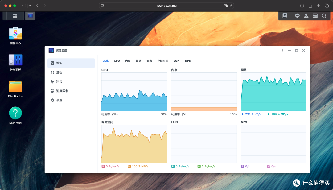
Task: Open the user account options icon
Action: click(x=306, y=16)
